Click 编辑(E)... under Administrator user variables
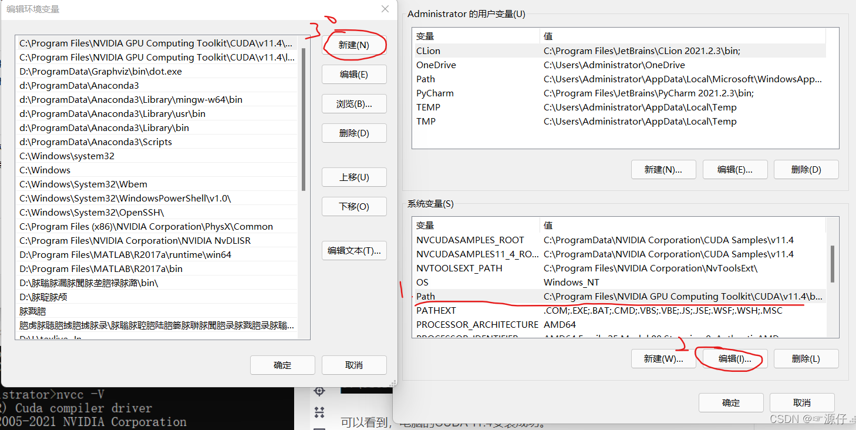 pyautogui.click(x=735, y=170)
